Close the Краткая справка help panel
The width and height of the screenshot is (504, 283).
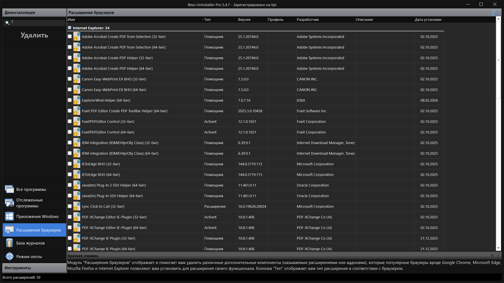tap(498, 256)
